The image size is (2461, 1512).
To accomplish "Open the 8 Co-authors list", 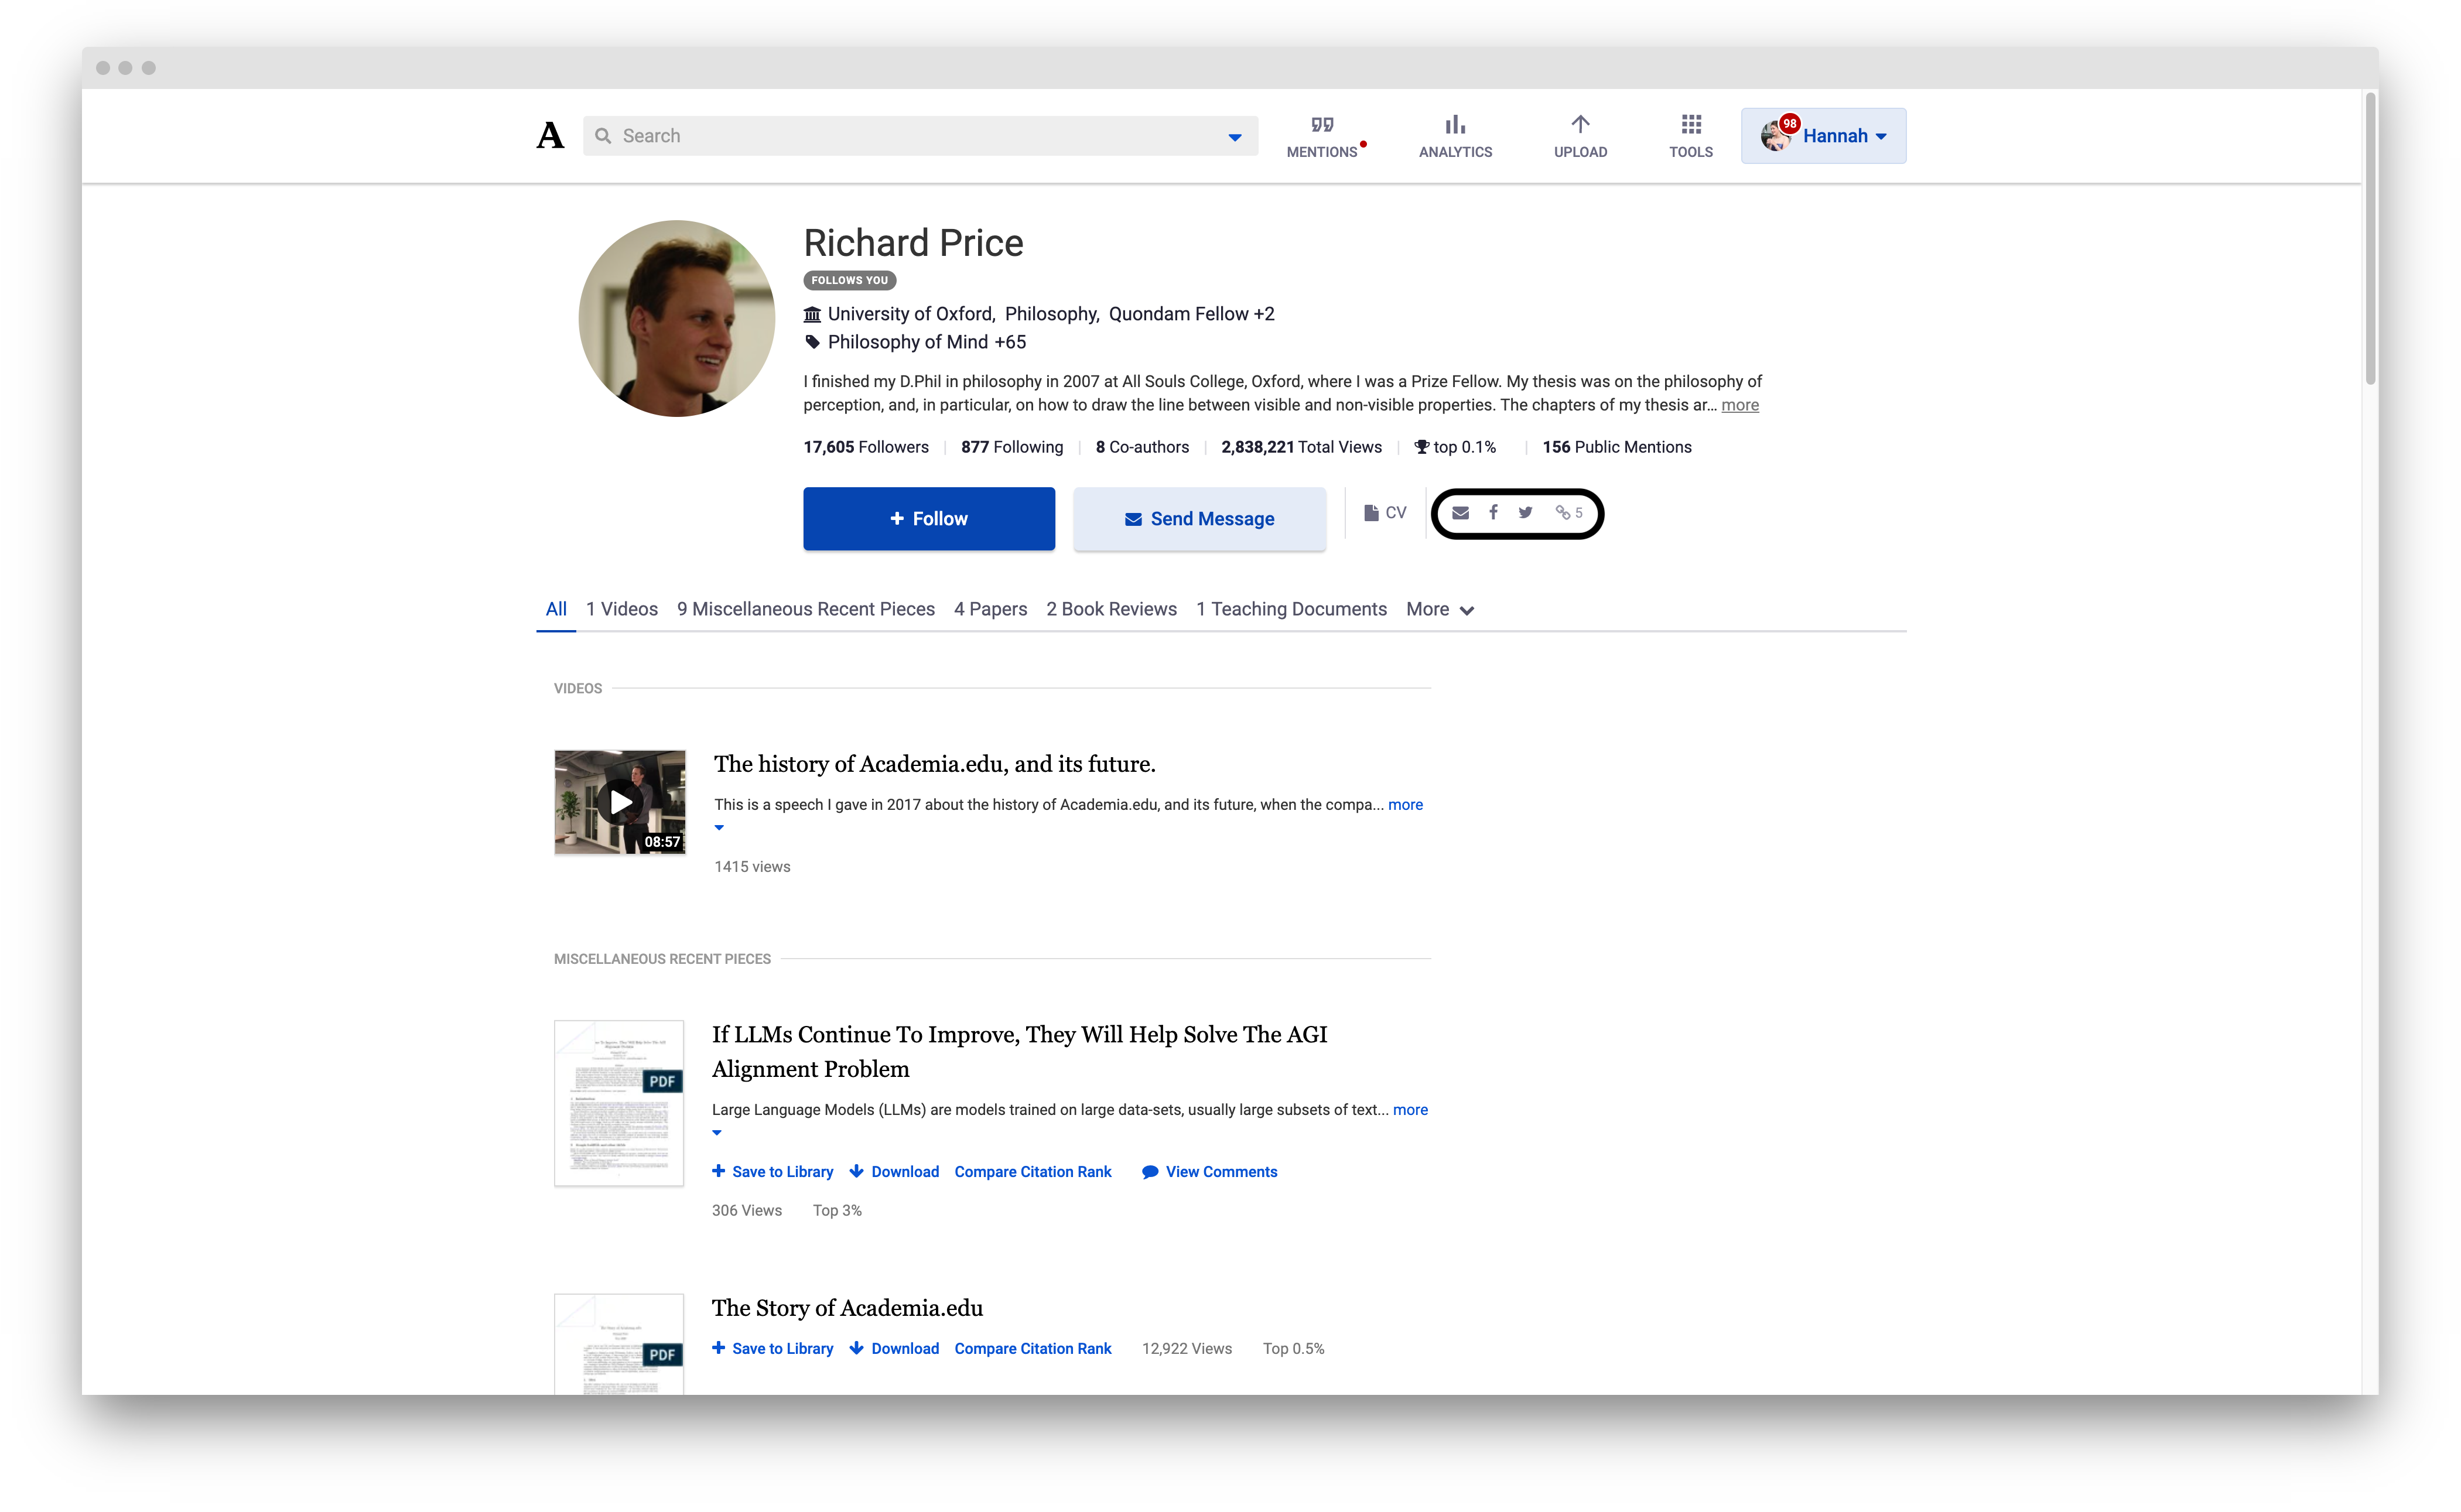I will click(x=1142, y=447).
